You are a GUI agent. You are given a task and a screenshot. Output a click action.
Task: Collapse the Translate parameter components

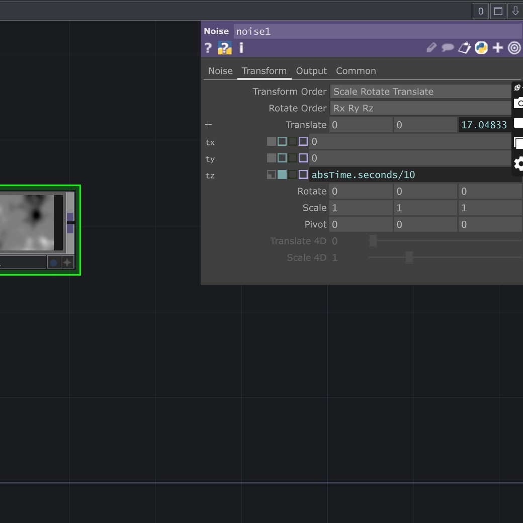click(208, 124)
